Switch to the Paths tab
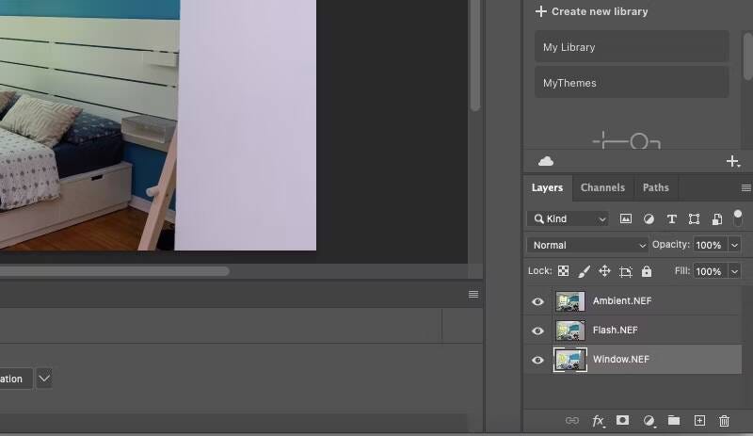This screenshot has width=753, height=436. pos(655,187)
